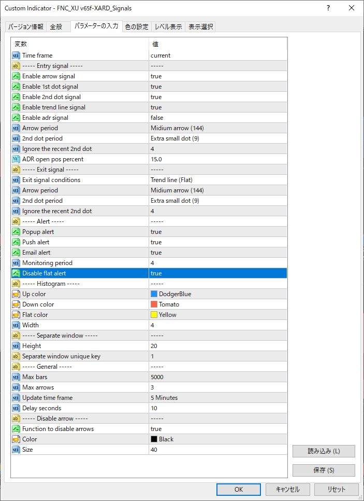The height and width of the screenshot is (501, 364).
Task: Click the Popup alert boolean icon
Action: pyautogui.click(x=16, y=232)
